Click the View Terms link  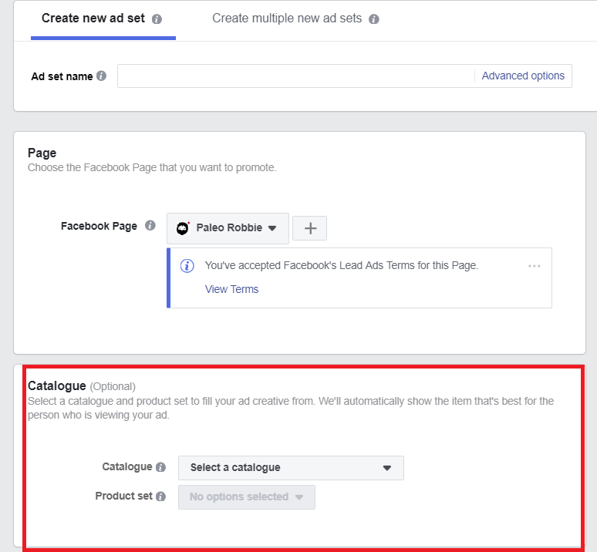pyautogui.click(x=231, y=289)
